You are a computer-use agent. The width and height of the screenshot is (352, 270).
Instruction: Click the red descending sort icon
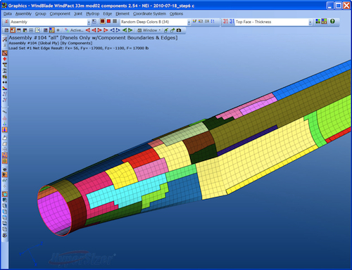(225, 22)
